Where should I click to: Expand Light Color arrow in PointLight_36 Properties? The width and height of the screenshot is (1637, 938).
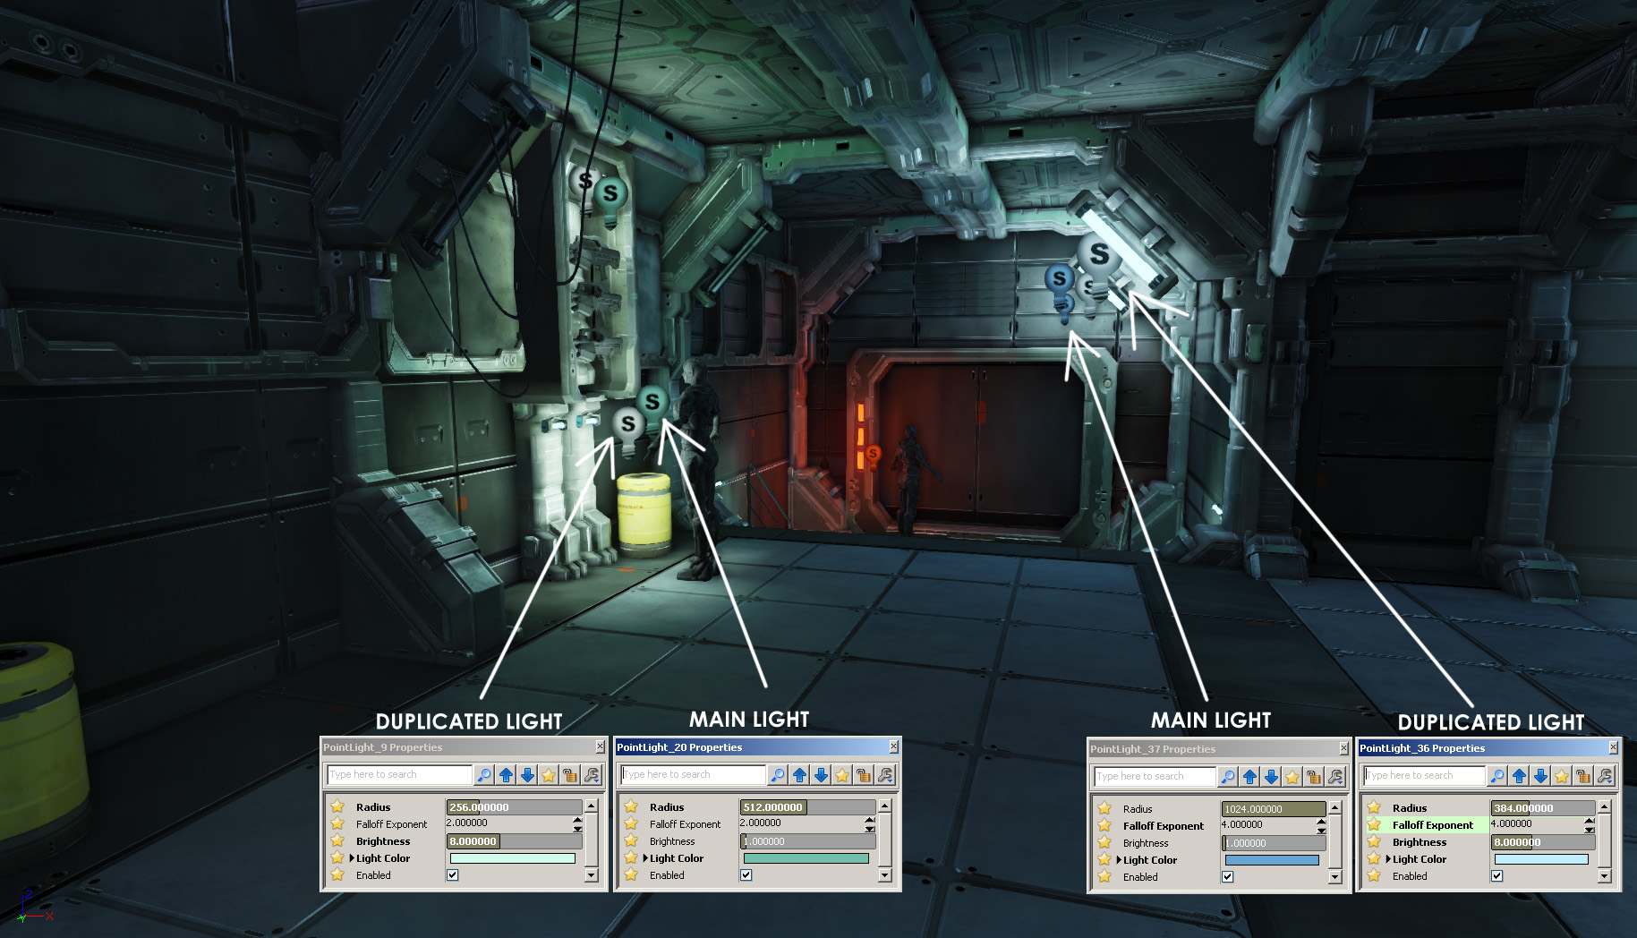[x=1388, y=859]
